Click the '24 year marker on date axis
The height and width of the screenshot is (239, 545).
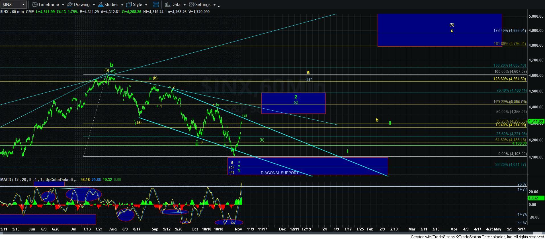(324, 229)
